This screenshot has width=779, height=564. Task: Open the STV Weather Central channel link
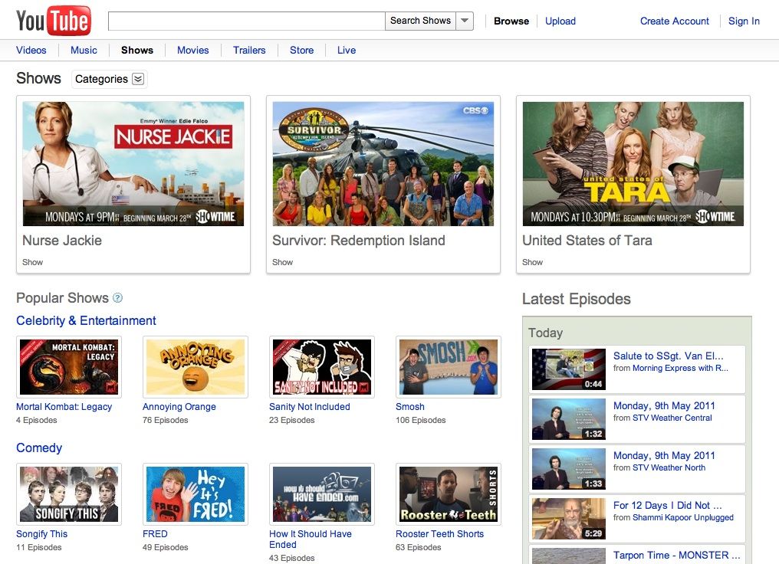coord(672,418)
